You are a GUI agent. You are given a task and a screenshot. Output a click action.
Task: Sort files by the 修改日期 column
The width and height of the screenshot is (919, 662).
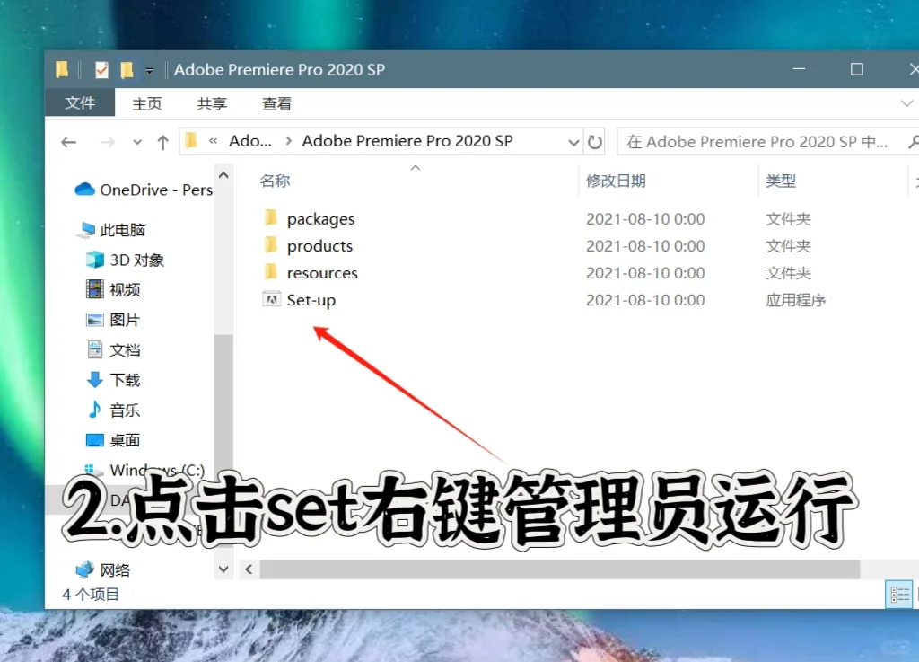point(616,180)
